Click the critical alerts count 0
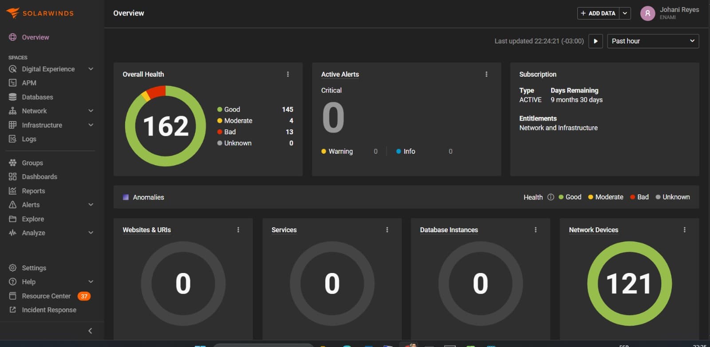The width and height of the screenshot is (710, 347). point(333,117)
